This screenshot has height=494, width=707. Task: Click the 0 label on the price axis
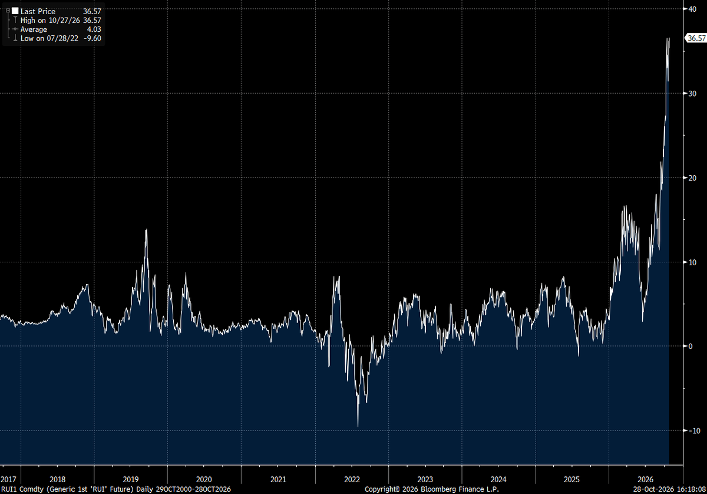691,346
